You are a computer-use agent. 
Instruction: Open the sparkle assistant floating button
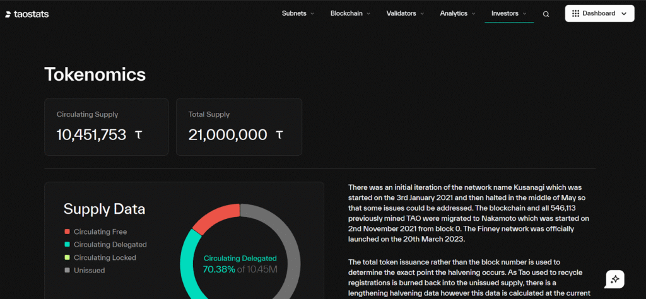tap(614, 279)
